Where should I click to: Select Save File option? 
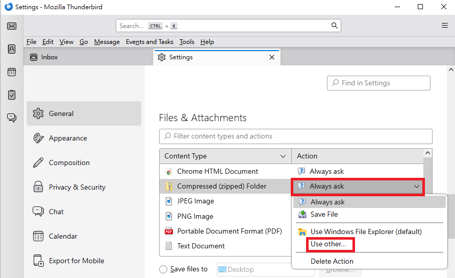click(324, 215)
